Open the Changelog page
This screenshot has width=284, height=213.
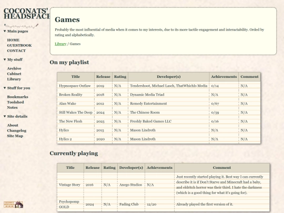point(17,130)
